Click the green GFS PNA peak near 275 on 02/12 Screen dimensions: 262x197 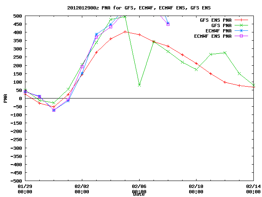(x=225, y=53)
